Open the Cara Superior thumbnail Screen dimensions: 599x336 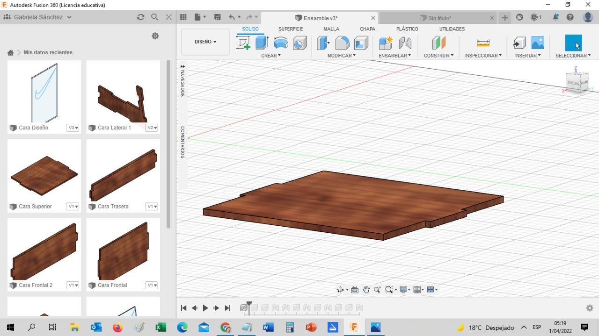point(44,176)
